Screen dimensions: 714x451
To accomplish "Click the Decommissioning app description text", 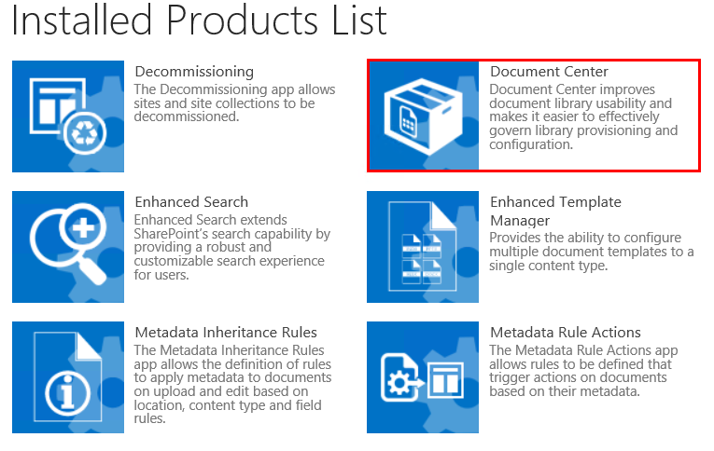I will [233, 103].
